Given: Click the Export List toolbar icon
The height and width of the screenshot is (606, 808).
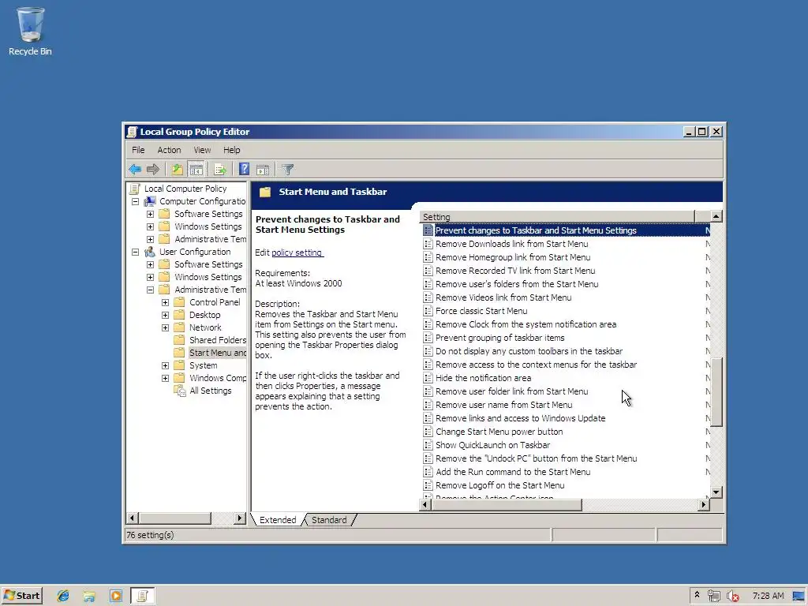Looking at the screenshot, I should (x=220, y=169).
